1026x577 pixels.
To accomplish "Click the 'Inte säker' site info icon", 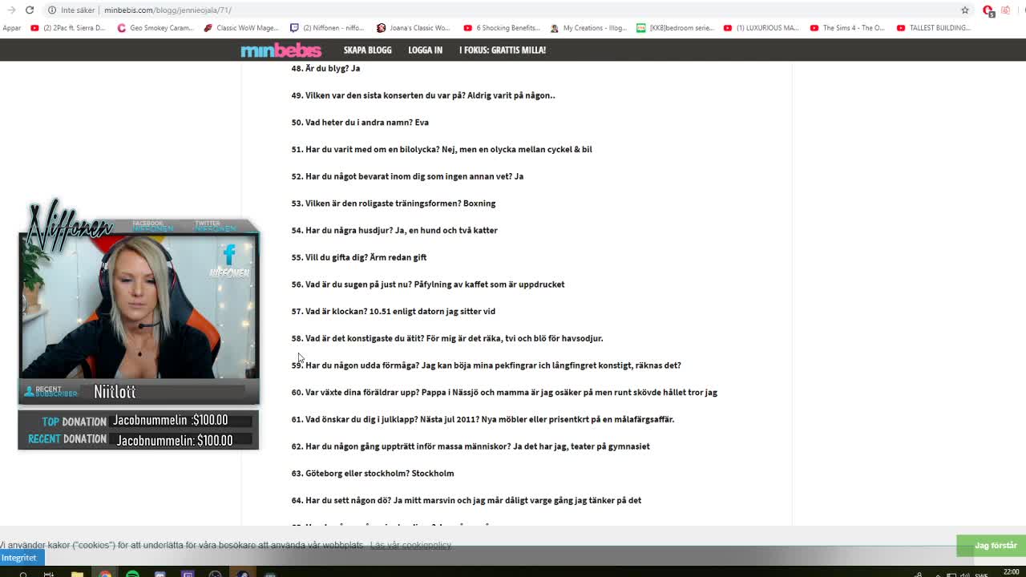I will click(x=52, y=10).
